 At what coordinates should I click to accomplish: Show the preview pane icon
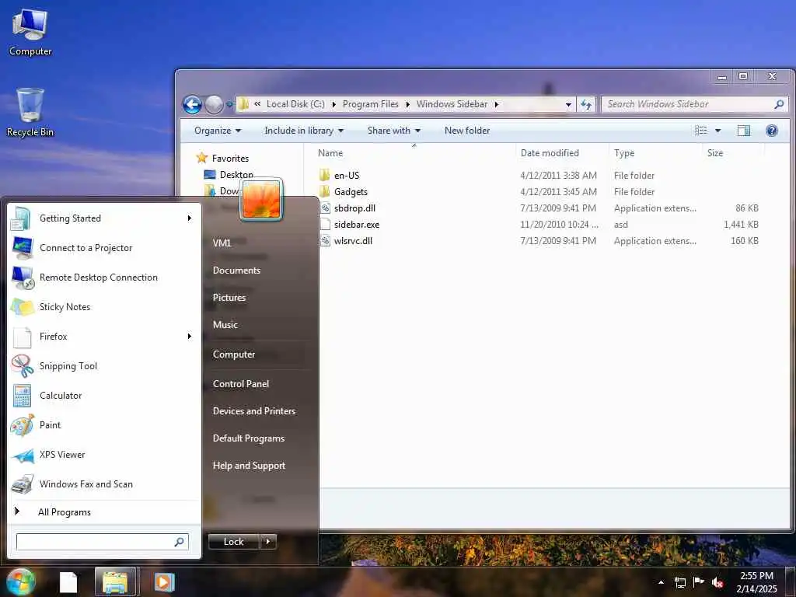click(744, 131)
